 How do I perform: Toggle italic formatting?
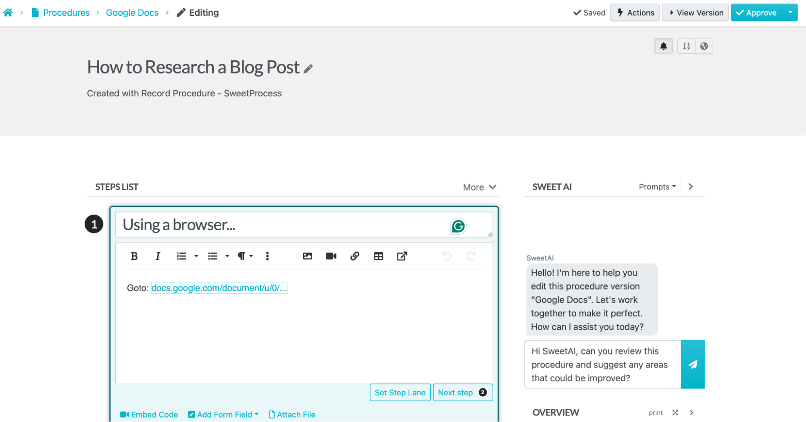[x=158, y=256]
